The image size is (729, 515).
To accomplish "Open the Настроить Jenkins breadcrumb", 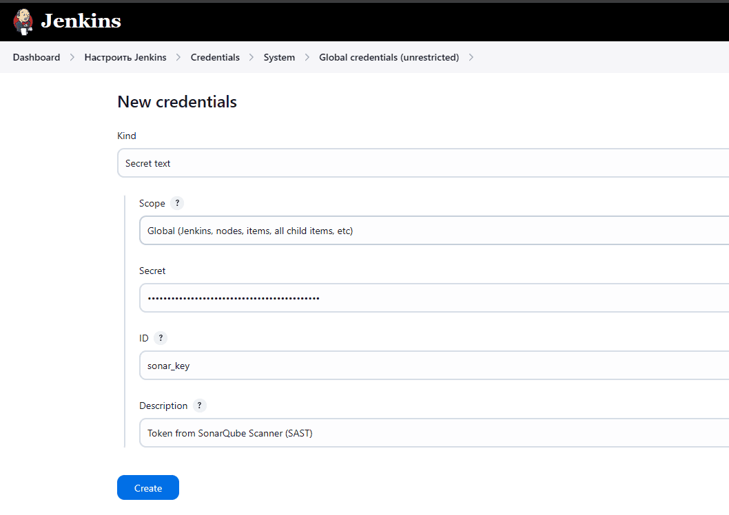I will tap(125, 58).
